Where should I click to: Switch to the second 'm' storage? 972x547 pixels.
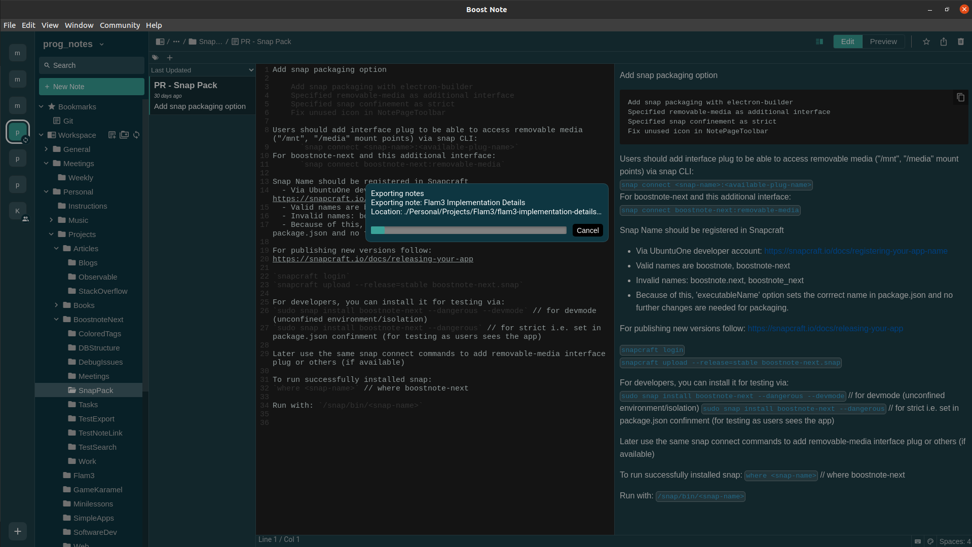point(18,79)
